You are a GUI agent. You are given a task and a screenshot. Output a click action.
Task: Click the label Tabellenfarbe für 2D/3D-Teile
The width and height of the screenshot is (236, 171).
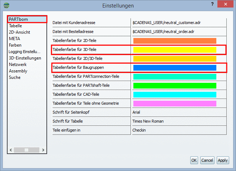coord(77,58)
